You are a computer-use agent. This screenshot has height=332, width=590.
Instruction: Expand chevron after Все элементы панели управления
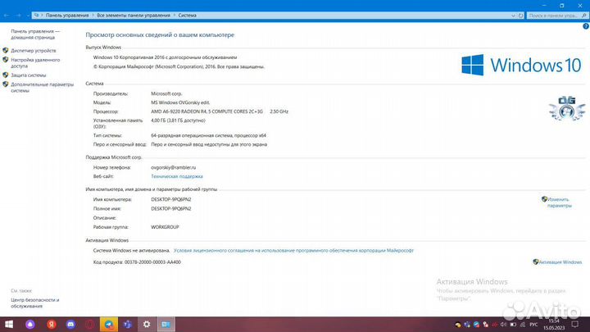(175, 16)
